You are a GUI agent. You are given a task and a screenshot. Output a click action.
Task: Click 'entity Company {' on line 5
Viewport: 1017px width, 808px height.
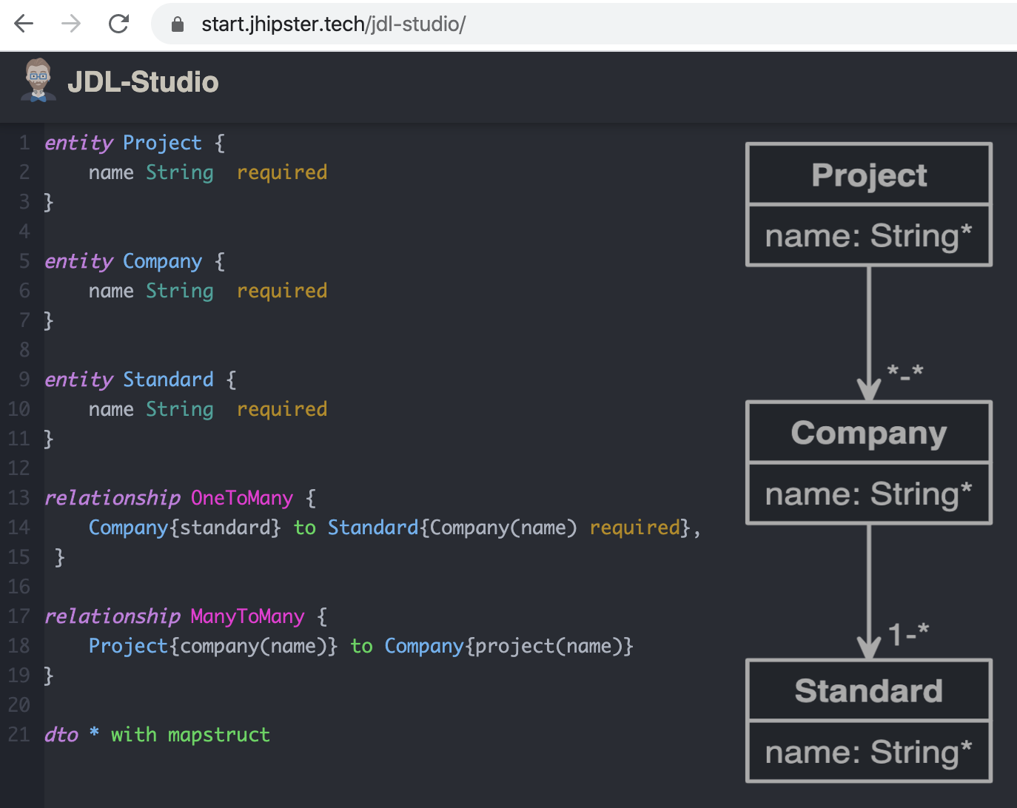135,261
